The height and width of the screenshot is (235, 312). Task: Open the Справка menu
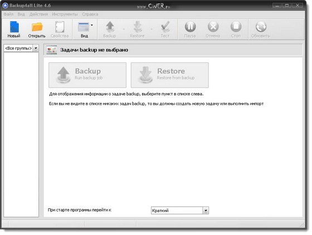click(90, 14)
